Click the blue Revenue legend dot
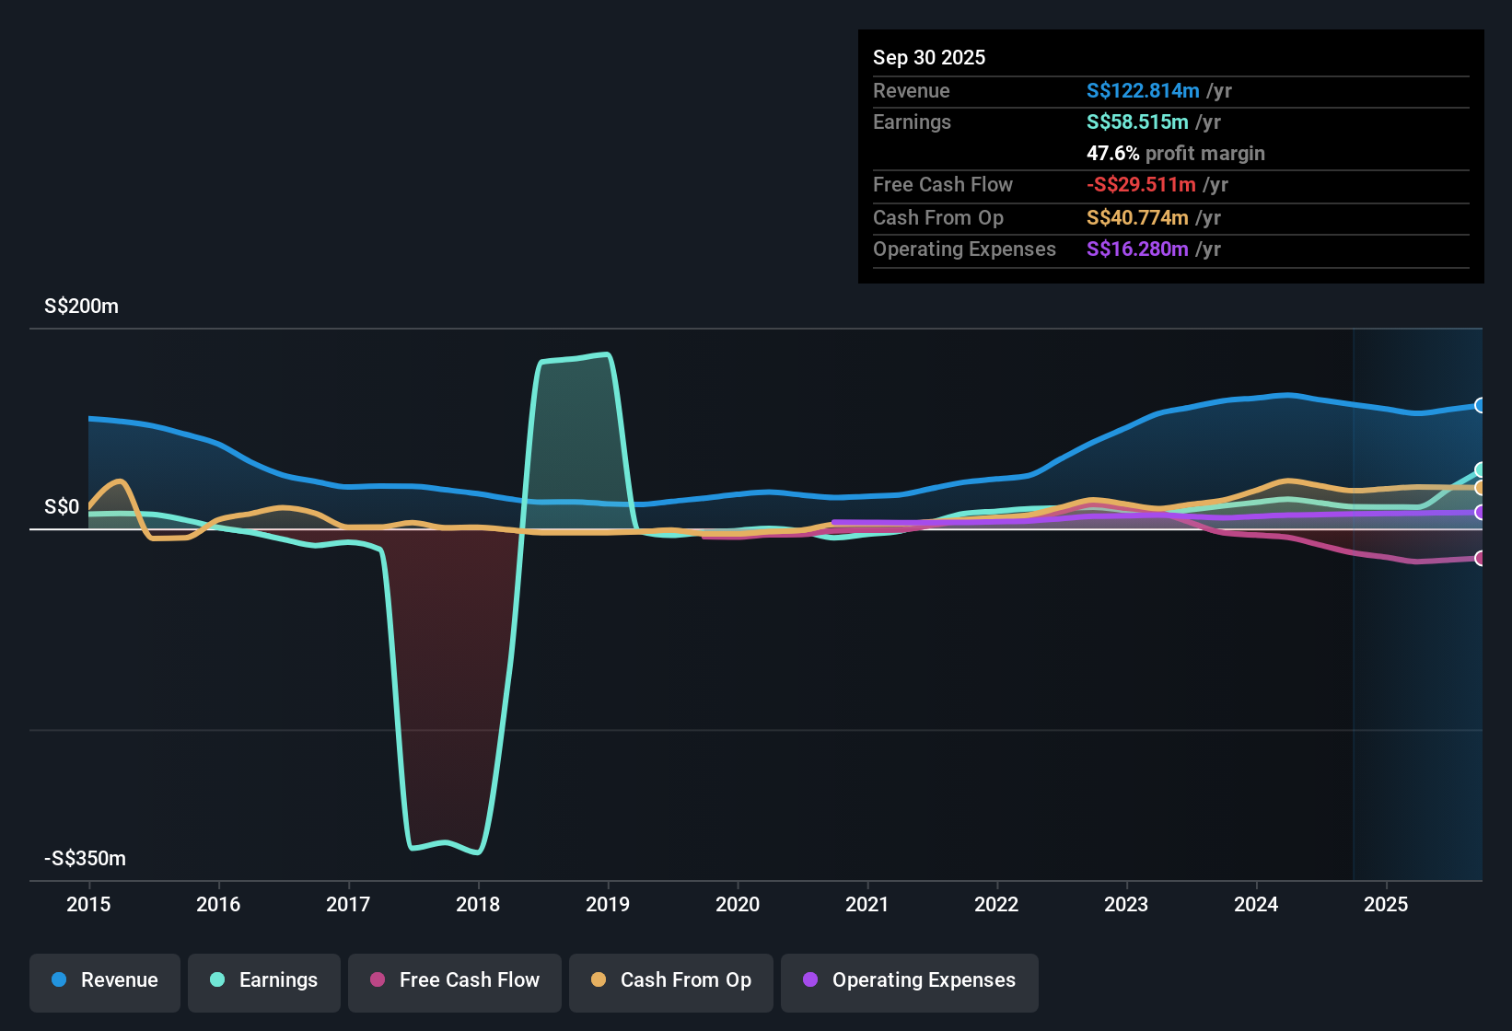The image size is (1512, 1031). pos(58,980)
